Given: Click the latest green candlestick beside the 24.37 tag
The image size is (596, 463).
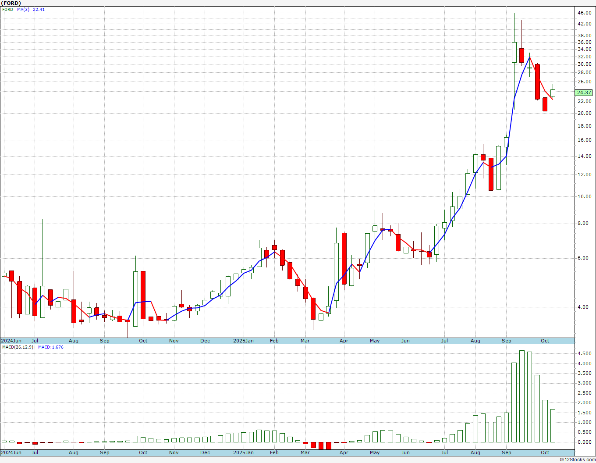Looking at the screenshot, I should [553, 93].
